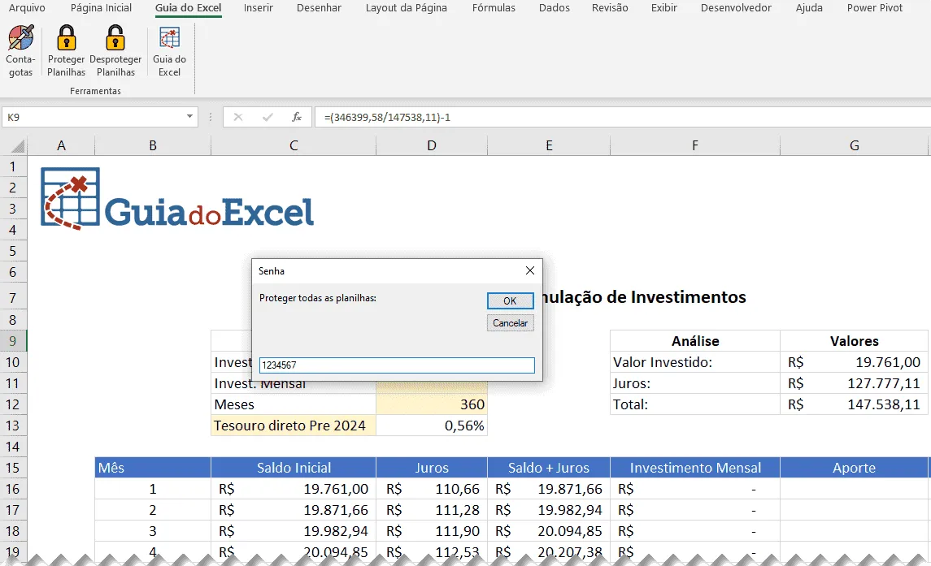Image resolution: width=931 pixels, height=566 pixels.
Task: Click the Desproteger Planilhas unlocked padlock icon
Action: coord(115,38)
